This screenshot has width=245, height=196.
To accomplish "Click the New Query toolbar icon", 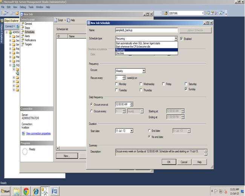I will (x=5, y=13).
